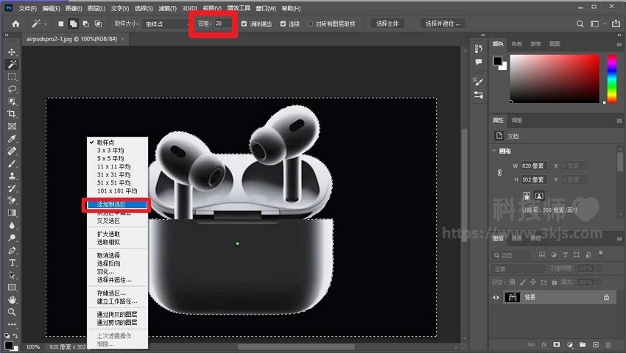Select the Crop tool
626x353 pixels.
tap(12, 114)
